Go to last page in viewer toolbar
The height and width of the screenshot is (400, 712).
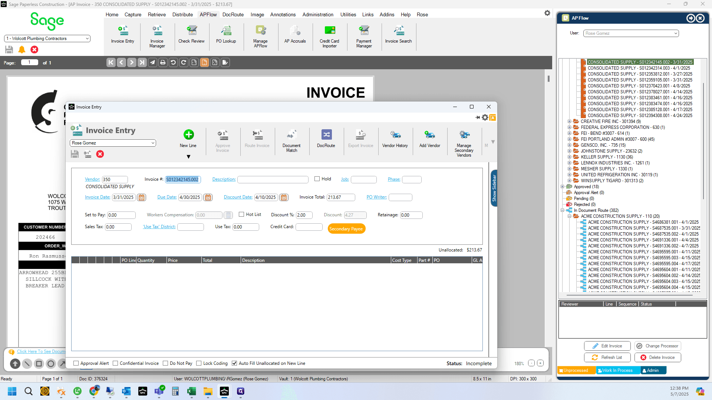(142, 63)
